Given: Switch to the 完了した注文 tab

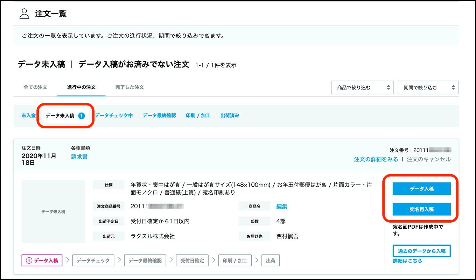Looking at the screenshot, I should coord(129,87).
